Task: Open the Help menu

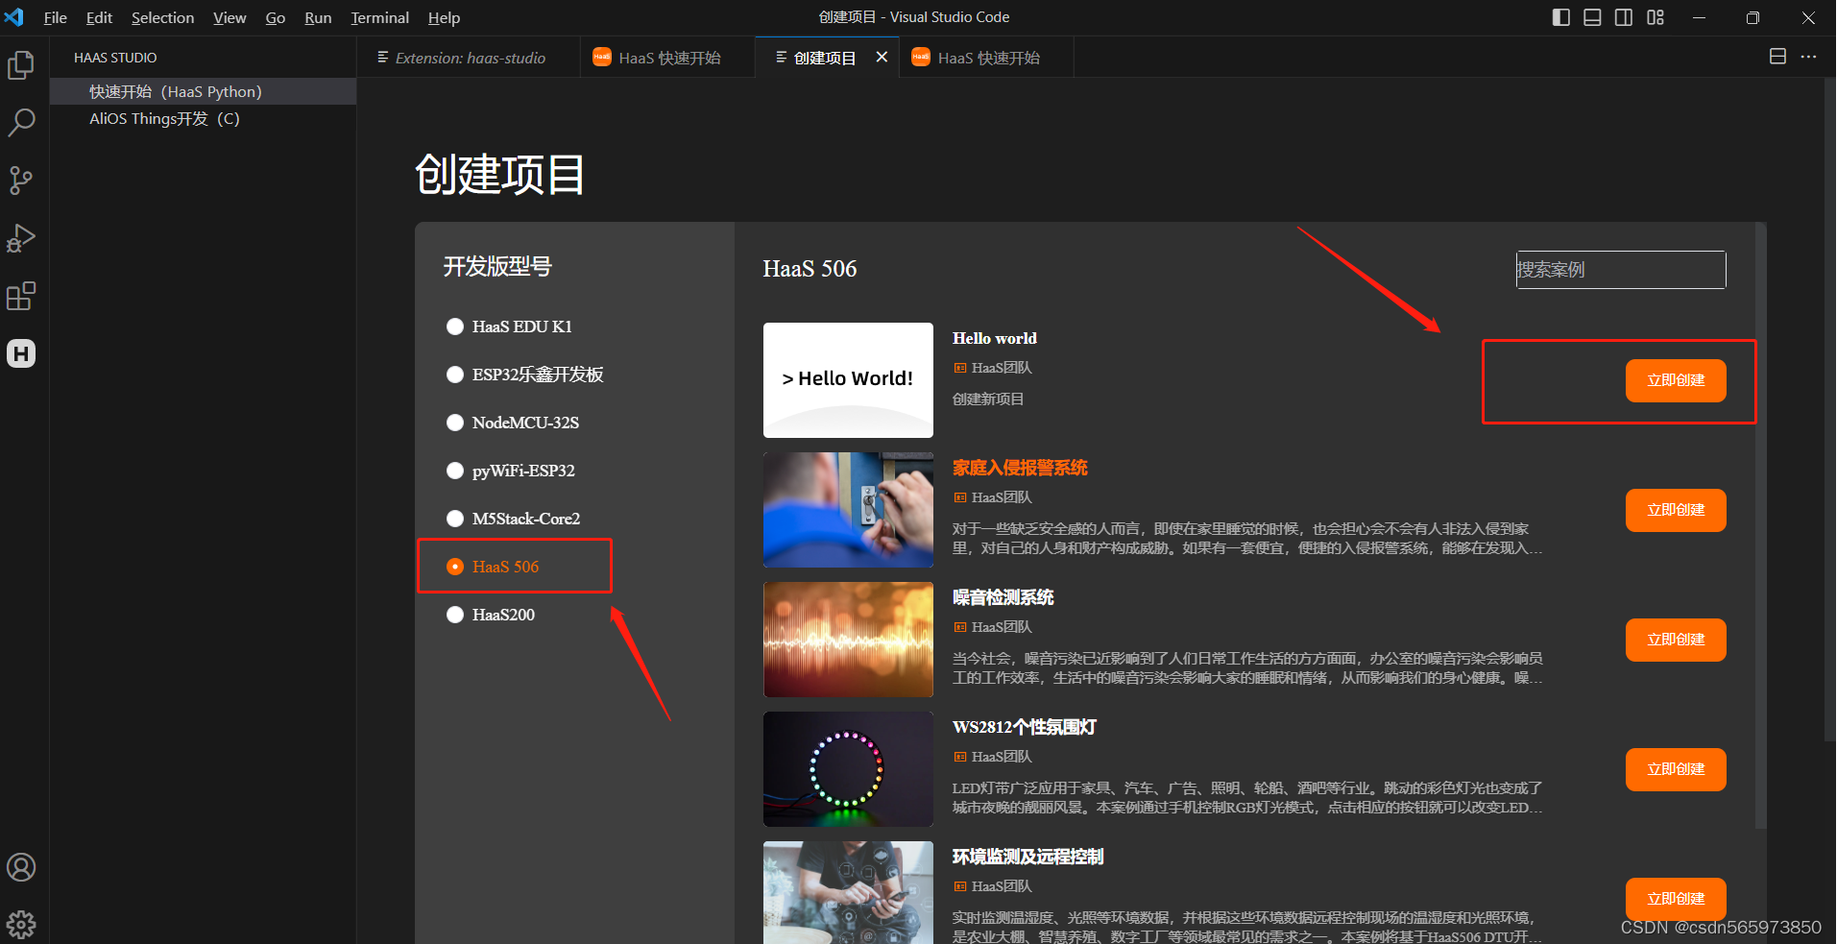Action: point(444,17)
